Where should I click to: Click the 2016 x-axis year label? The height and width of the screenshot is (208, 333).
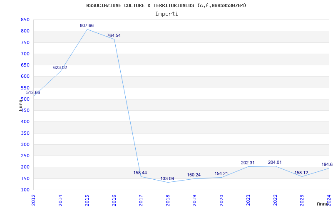[114, 200]
